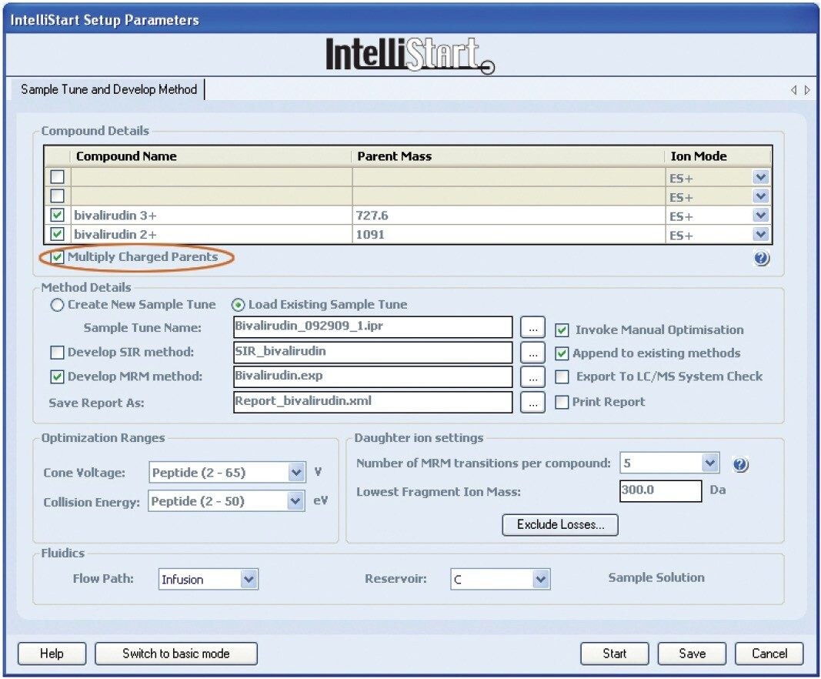Browse for SIR method file

532,353
